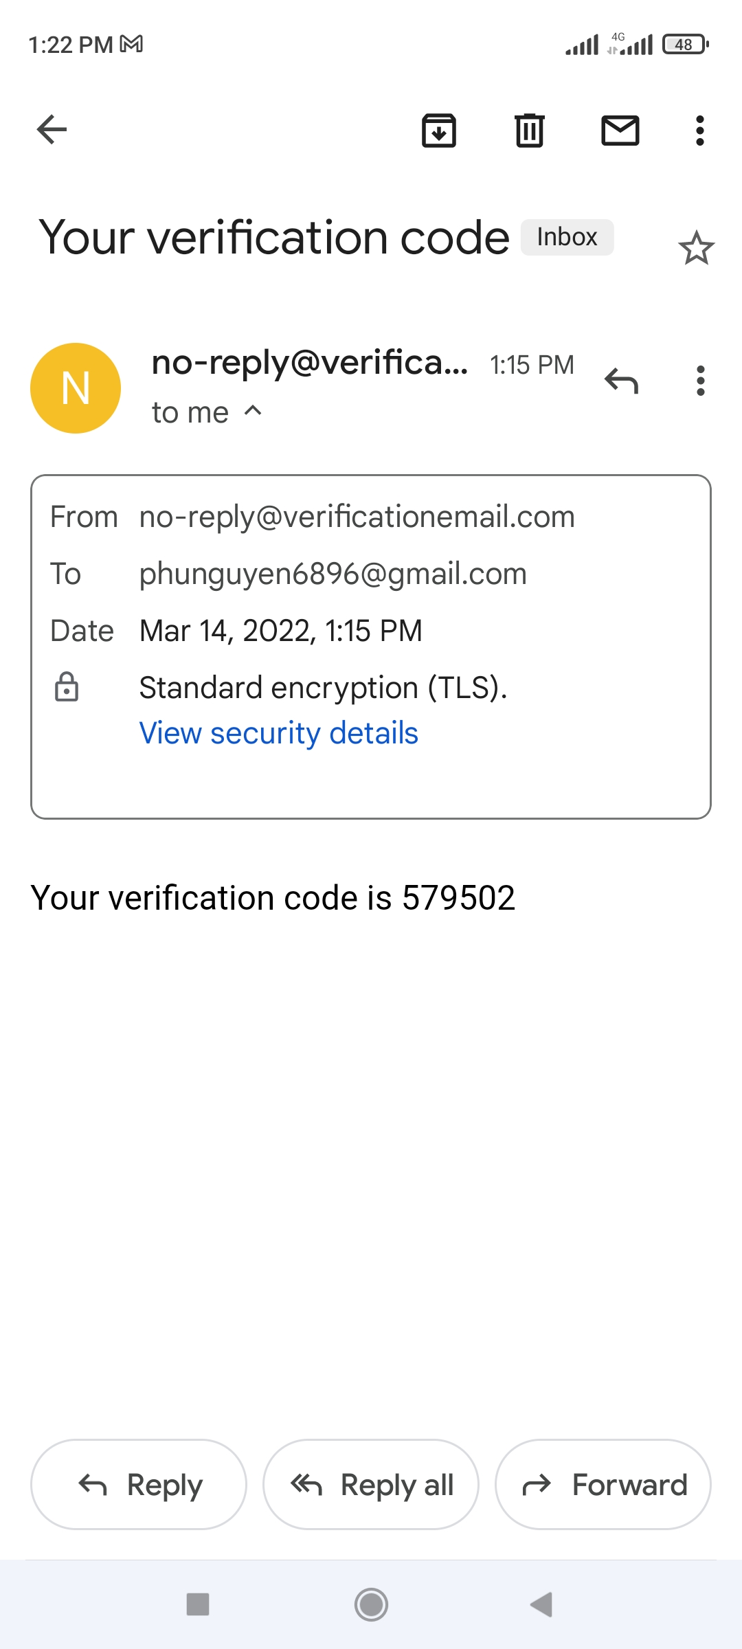Delete the email using the trash icon
Screen dimensions: 742x1649
click(530, 130)
